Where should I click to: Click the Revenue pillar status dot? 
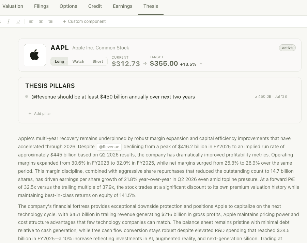[x=27, y=96]
